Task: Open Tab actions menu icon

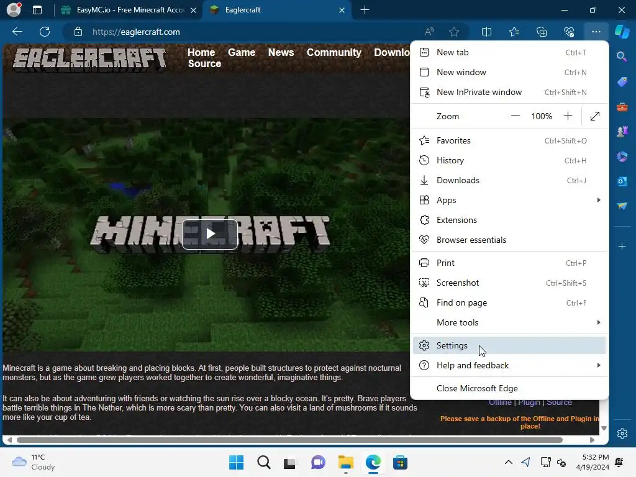Action: point(37,10)
